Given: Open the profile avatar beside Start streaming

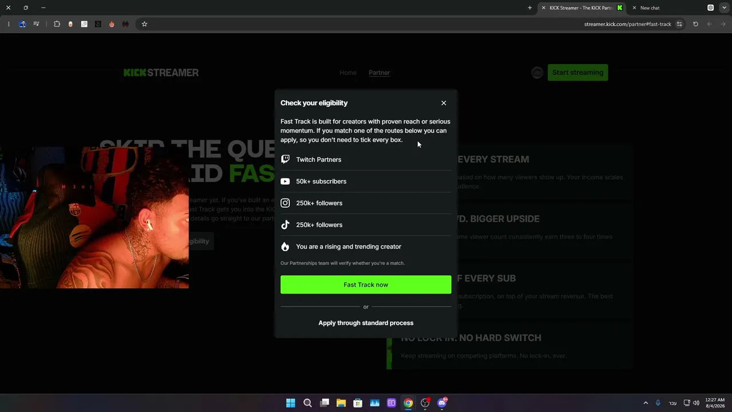Looking at the screenshot, I should pos(537,73).
